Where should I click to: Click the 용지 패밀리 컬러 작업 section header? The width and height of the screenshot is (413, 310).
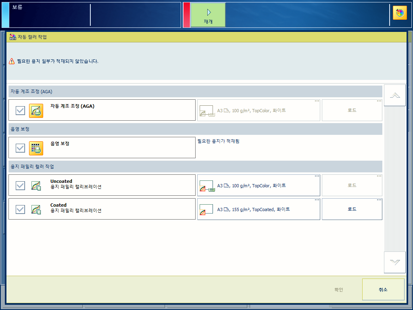click(x=195, y=167)
